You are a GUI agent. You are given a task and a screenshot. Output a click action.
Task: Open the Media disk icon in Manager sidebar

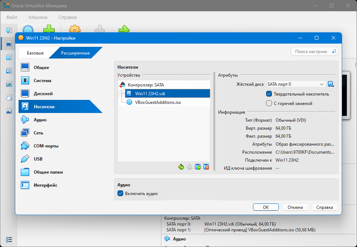(x=9, y=70)
